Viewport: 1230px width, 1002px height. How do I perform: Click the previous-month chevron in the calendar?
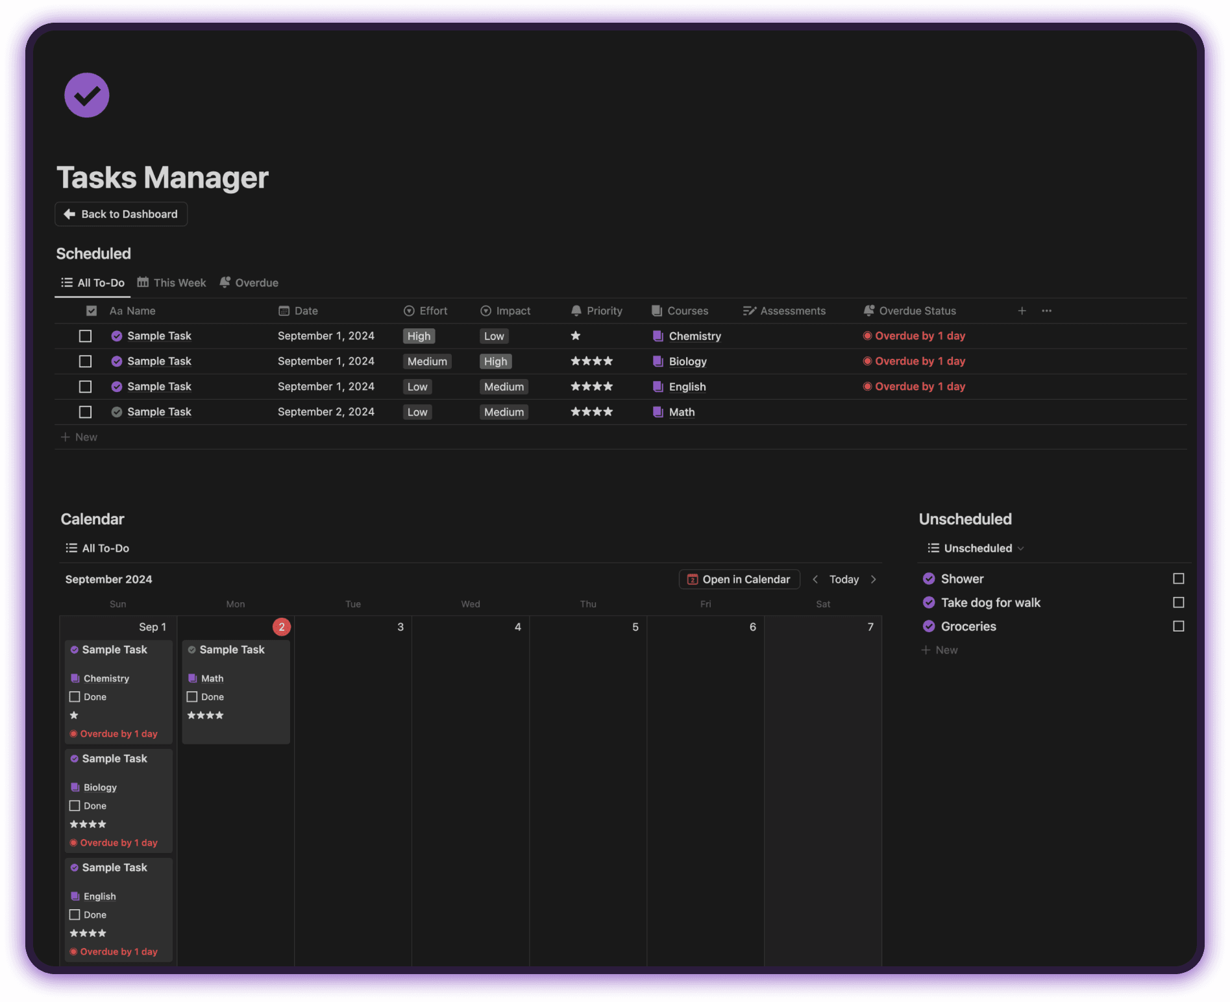click(x=815, y=579)
